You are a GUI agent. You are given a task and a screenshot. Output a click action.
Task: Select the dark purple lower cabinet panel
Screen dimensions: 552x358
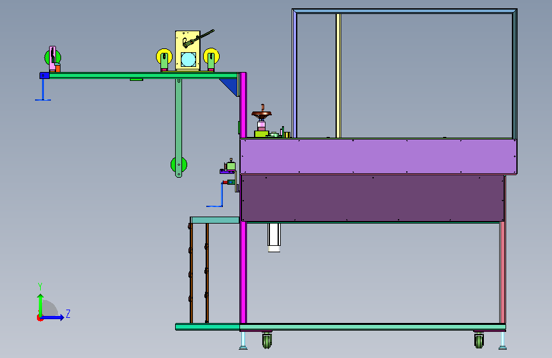pos(372,198)
